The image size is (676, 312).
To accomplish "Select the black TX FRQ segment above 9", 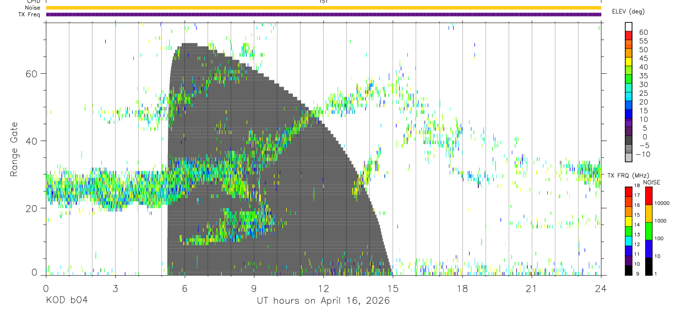I will (x=629, y=270).
